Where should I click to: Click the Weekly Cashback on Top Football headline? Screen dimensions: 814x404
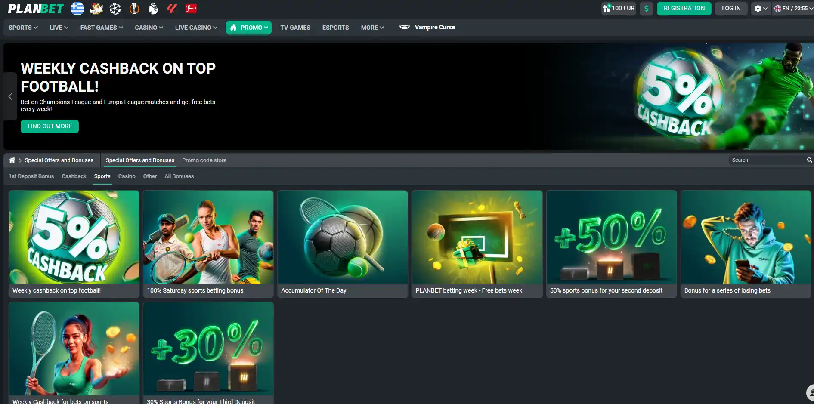pyautogui.click(x=118, y=77)
